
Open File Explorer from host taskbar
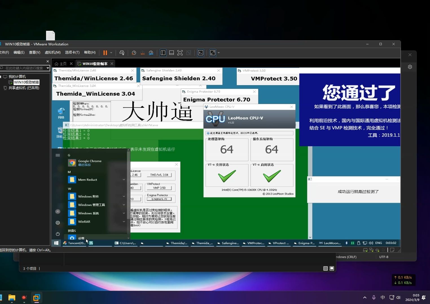point(12,298)
